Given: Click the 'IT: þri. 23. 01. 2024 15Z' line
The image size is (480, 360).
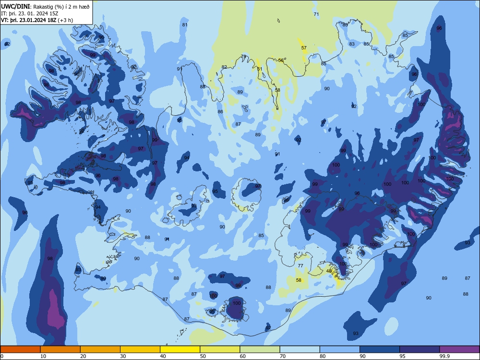Looking at the screenshot, I should 30,13.
